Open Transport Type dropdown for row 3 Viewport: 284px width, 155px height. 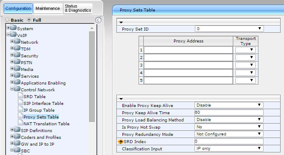tap(246, 65)
